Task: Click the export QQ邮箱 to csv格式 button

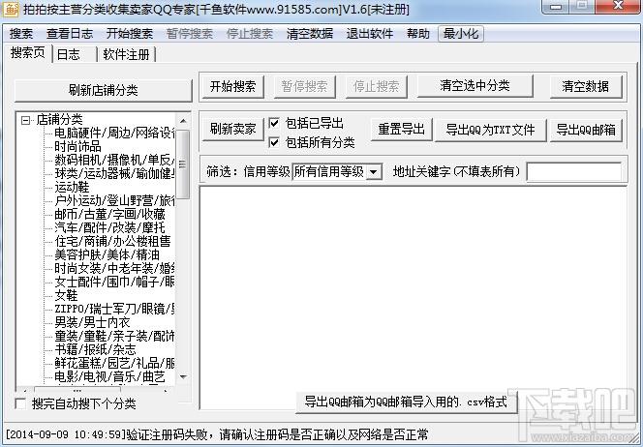Action: click(x=406, y=402)
